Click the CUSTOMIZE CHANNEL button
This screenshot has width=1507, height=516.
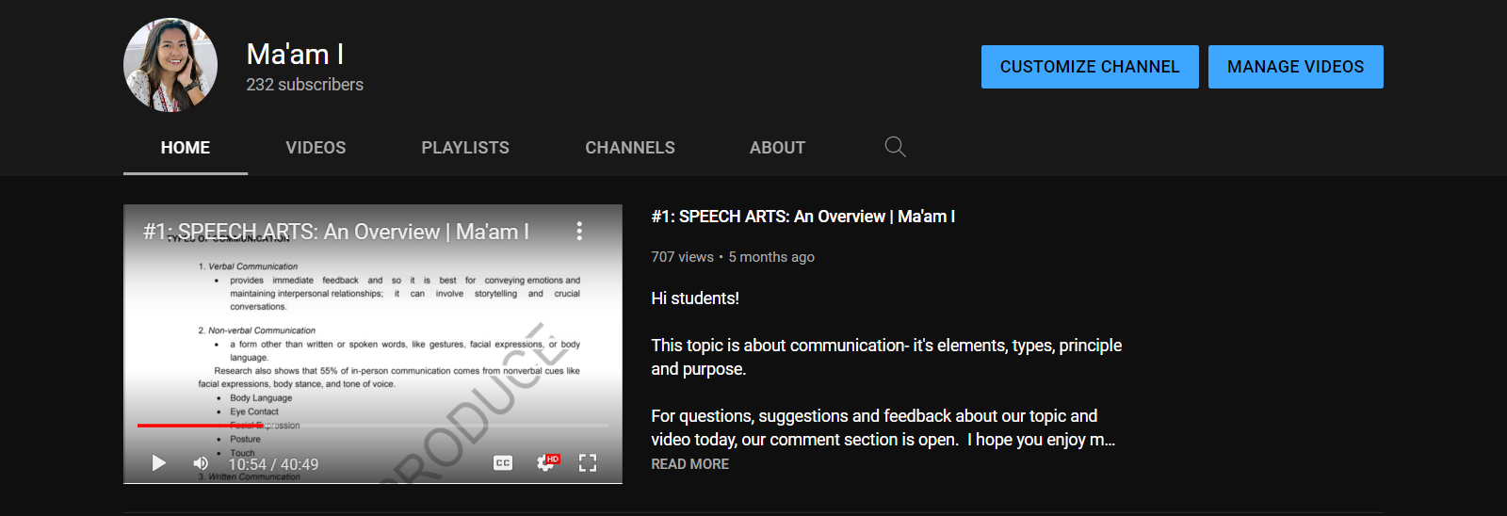1090,67
